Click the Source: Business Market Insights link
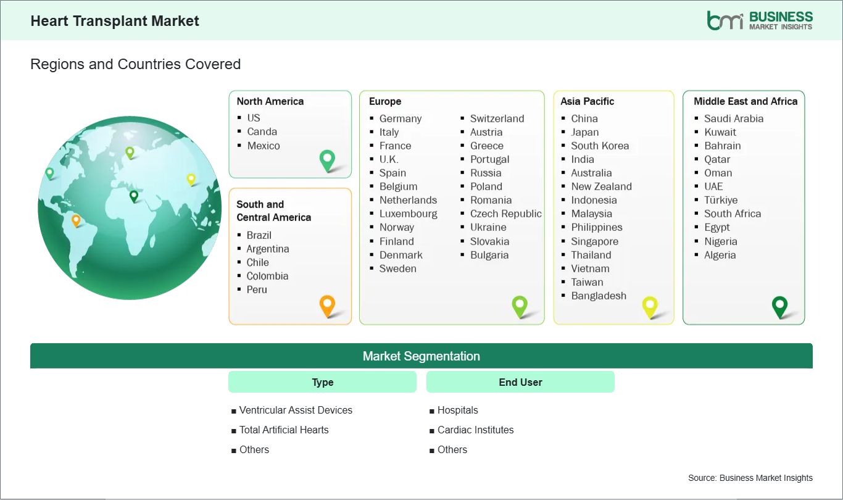This screenshot has height=500, width=843. (x=750, y=478)
